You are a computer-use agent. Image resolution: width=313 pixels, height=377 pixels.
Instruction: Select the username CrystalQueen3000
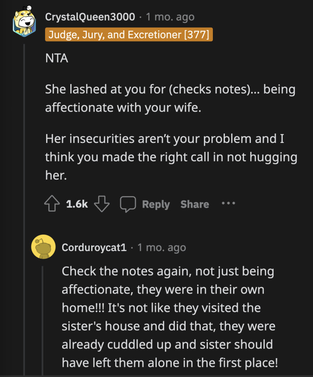(89, 17)
